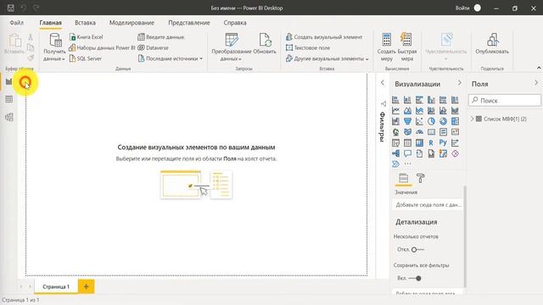Select the ribbon chart visualization

pyautogui.click(x=455, y=111)
